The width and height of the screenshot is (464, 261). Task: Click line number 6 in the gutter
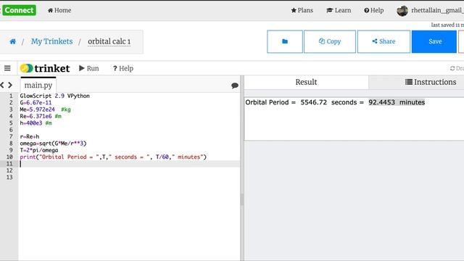click(11, 130)
